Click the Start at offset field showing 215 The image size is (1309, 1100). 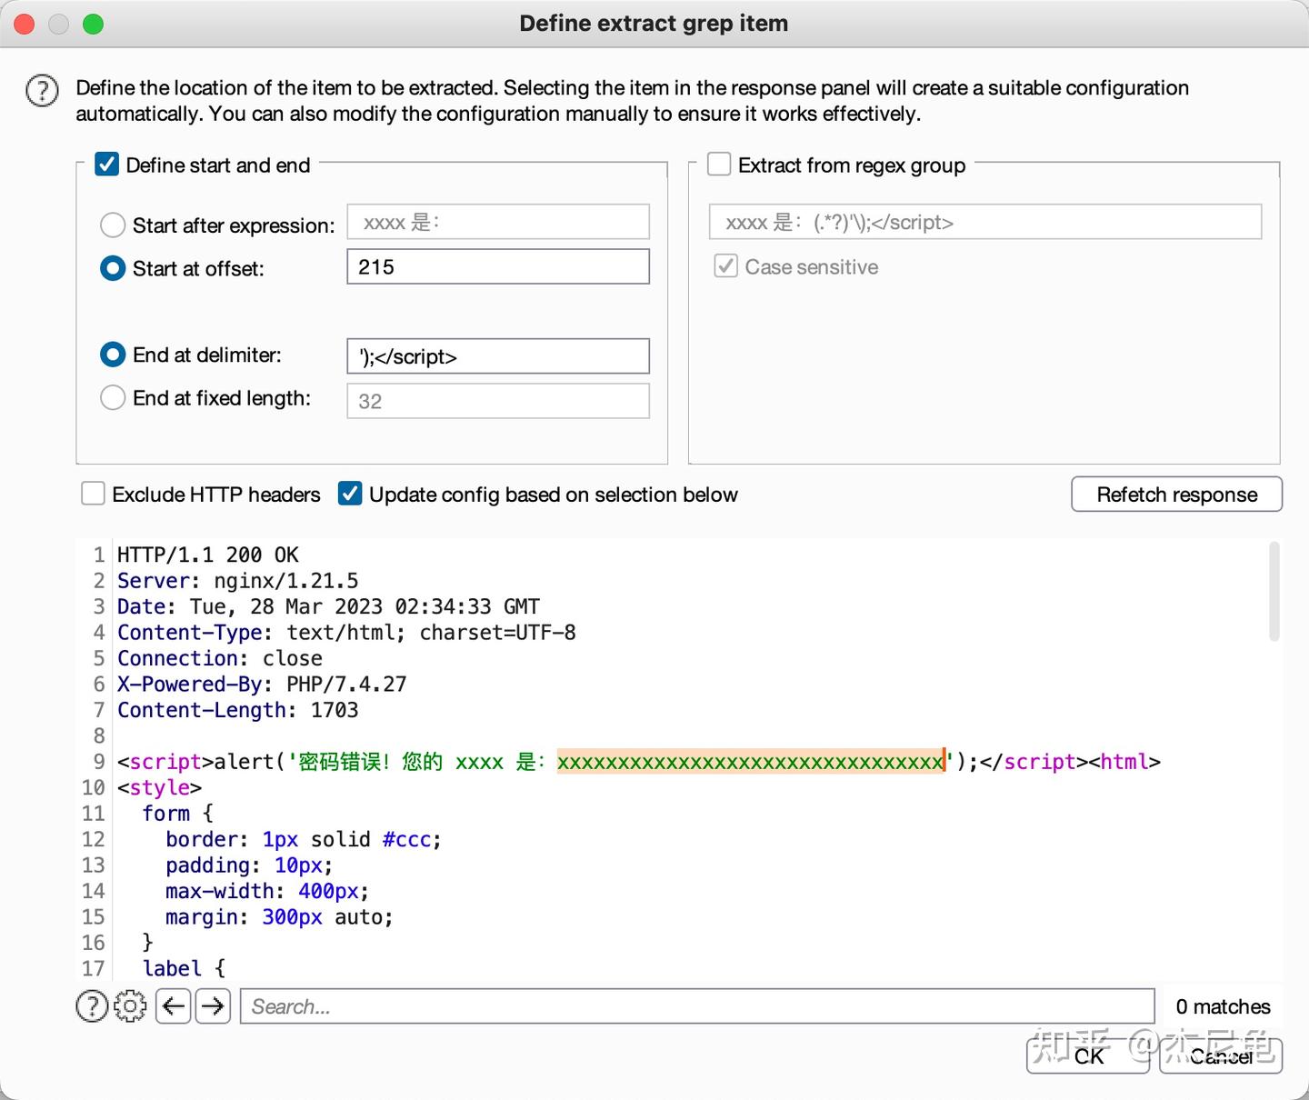click(x=498, y=267)
